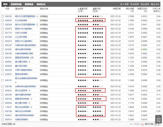Go to previous page with < link
The height and width of the screenshot is (127, 163).
(134, 124)
